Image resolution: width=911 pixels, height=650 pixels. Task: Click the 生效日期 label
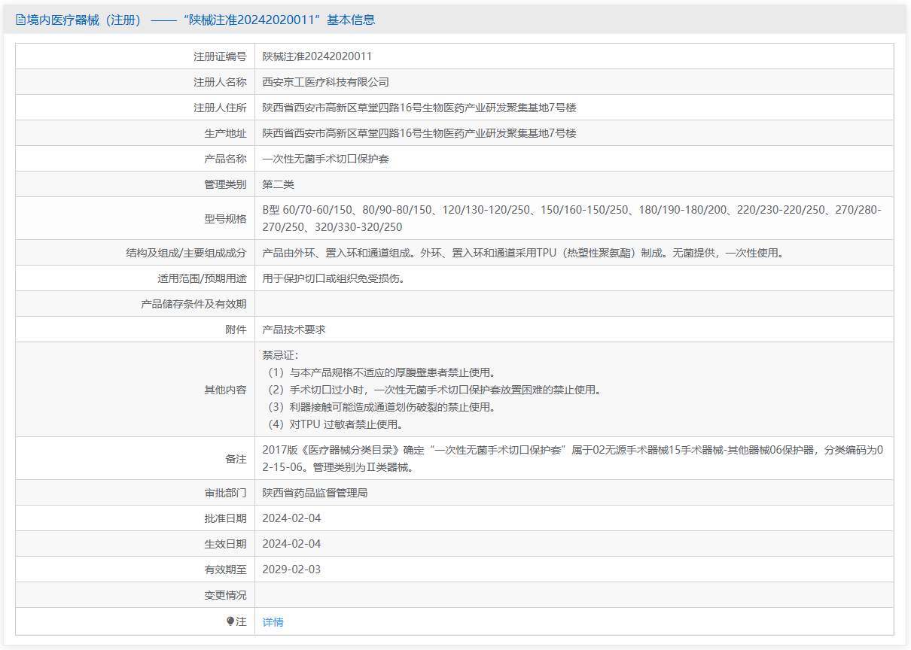225,544
